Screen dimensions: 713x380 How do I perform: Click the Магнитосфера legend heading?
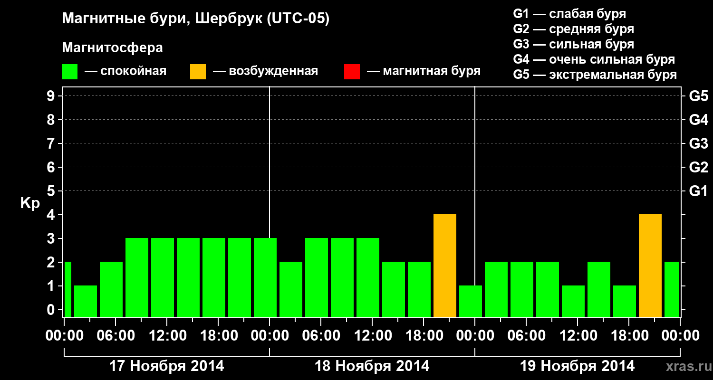(113, 48)
